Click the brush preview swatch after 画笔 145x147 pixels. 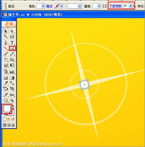[95, 6]
